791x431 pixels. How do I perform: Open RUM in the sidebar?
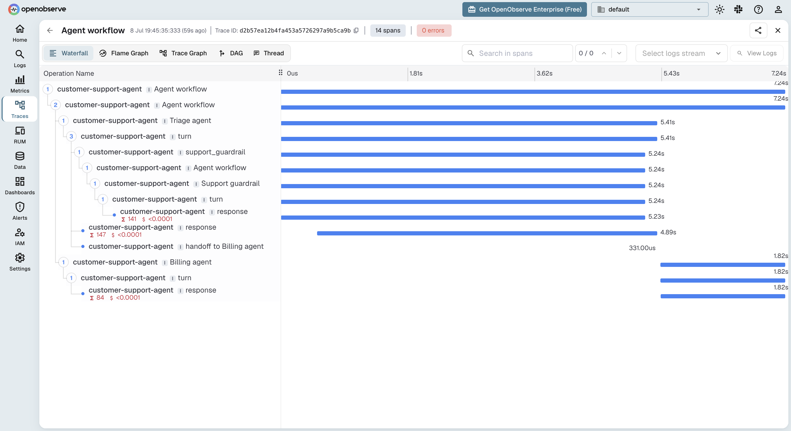point(20,135)
